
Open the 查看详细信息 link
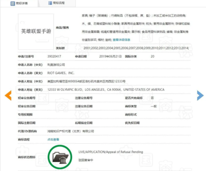[x=121, y=40]
